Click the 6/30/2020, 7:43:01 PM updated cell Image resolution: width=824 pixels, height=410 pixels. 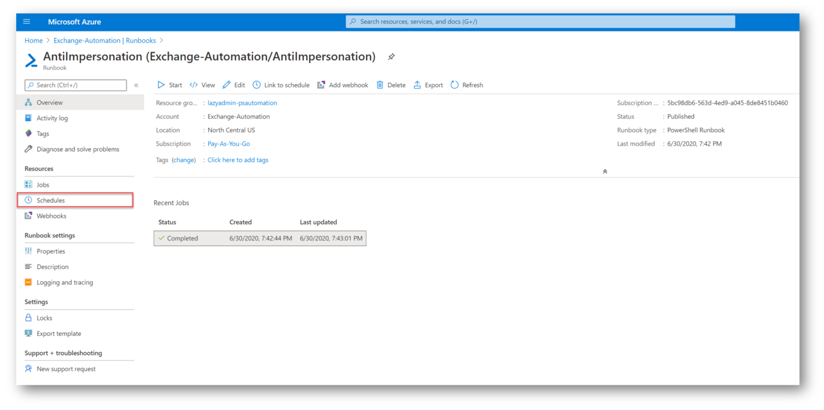point(331,238)
